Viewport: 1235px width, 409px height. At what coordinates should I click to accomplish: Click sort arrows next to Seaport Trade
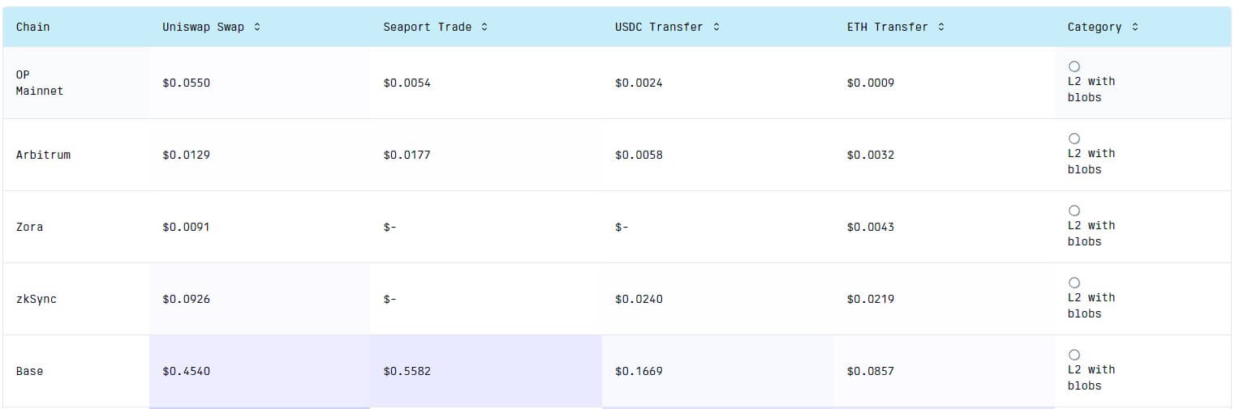tap(484, 27)
